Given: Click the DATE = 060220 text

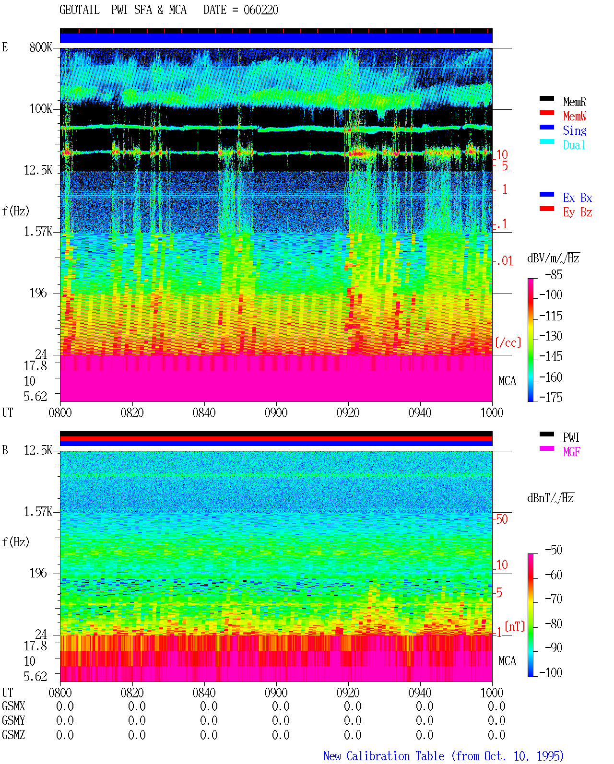Looking at the screenshot, I should (x=241, y=10).
